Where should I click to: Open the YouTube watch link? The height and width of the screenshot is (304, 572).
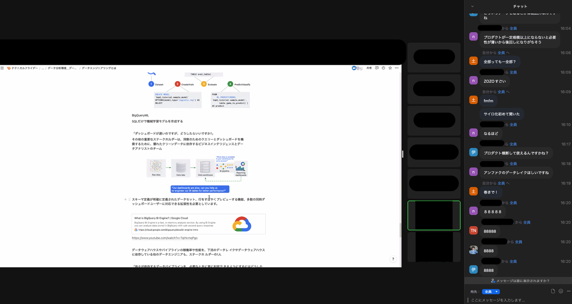coord(165,238)
